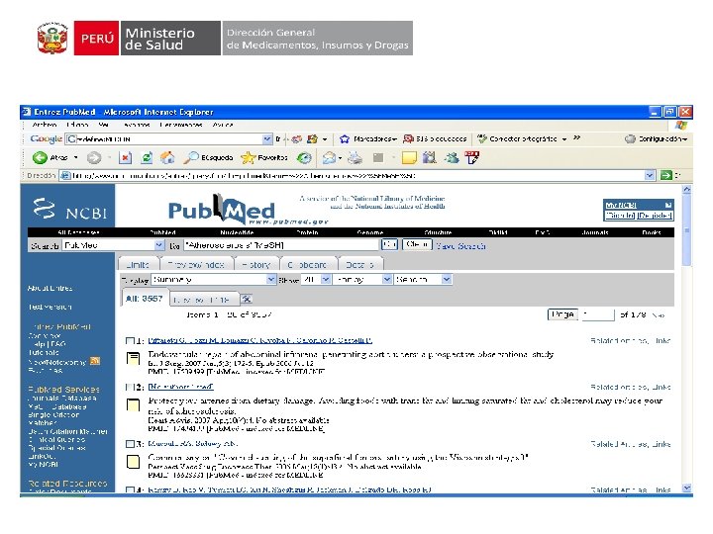Viewport: 713px width, 534px height.
Task: Check the checkbox for result 4
Action: point(130,489)
